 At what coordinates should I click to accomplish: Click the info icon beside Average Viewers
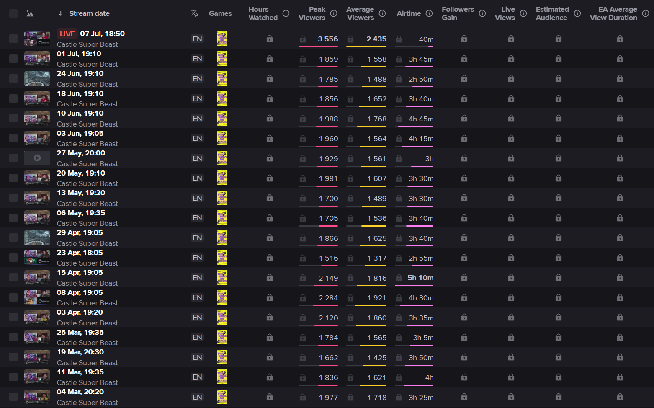pyautogui.click(x=382, y=13)
